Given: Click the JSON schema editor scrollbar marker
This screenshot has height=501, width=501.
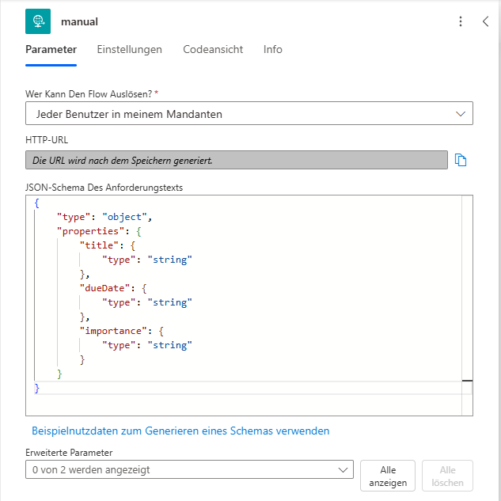Looking at the screenshot, I should click(x=467, y=381).
